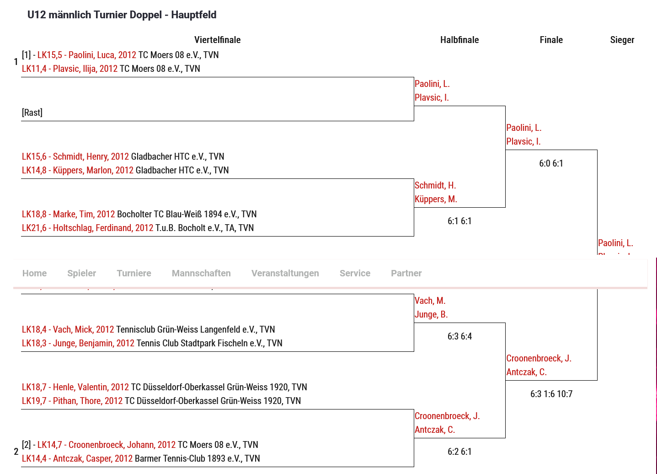Viewport: 657px width, 474px height.
Task: Select the Partner menu item
Action: (406, 273)
